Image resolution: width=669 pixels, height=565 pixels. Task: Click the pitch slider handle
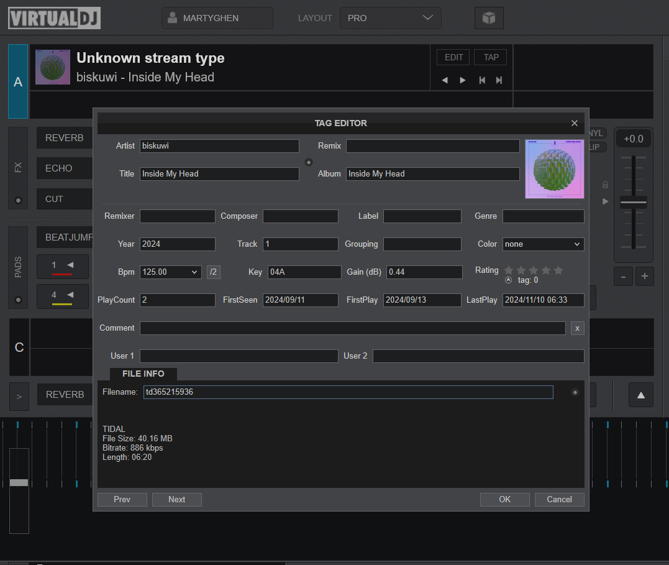tap(633, 203)
